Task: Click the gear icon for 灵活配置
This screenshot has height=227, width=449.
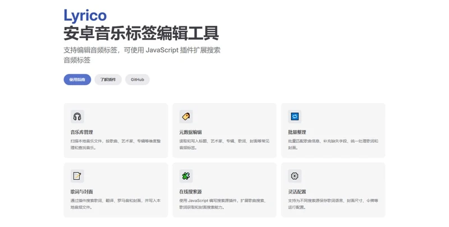Action: point(295,176)
